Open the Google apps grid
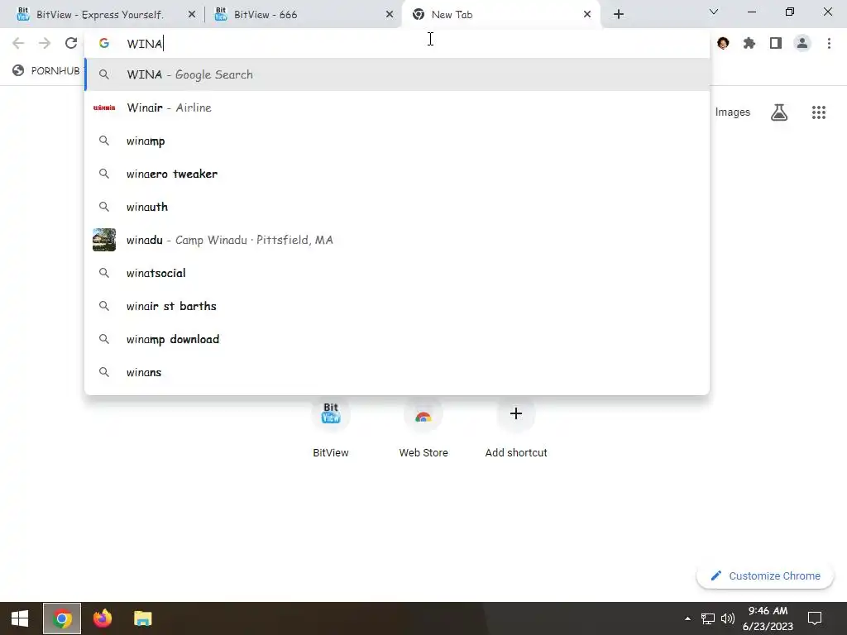This screenshot has height=635, width=847. tap(819, 112)
